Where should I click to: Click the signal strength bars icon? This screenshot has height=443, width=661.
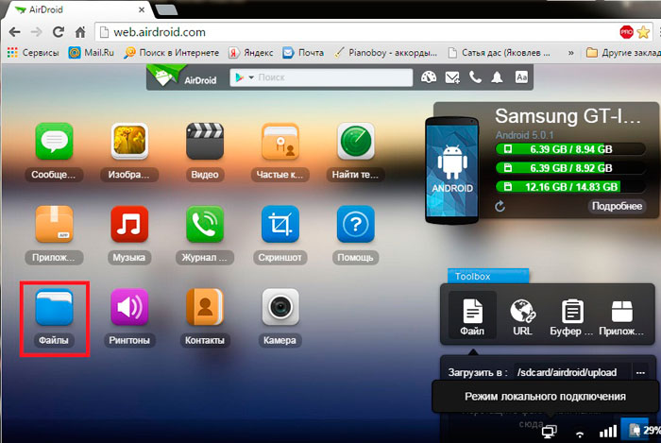click(x=608, y=432)
